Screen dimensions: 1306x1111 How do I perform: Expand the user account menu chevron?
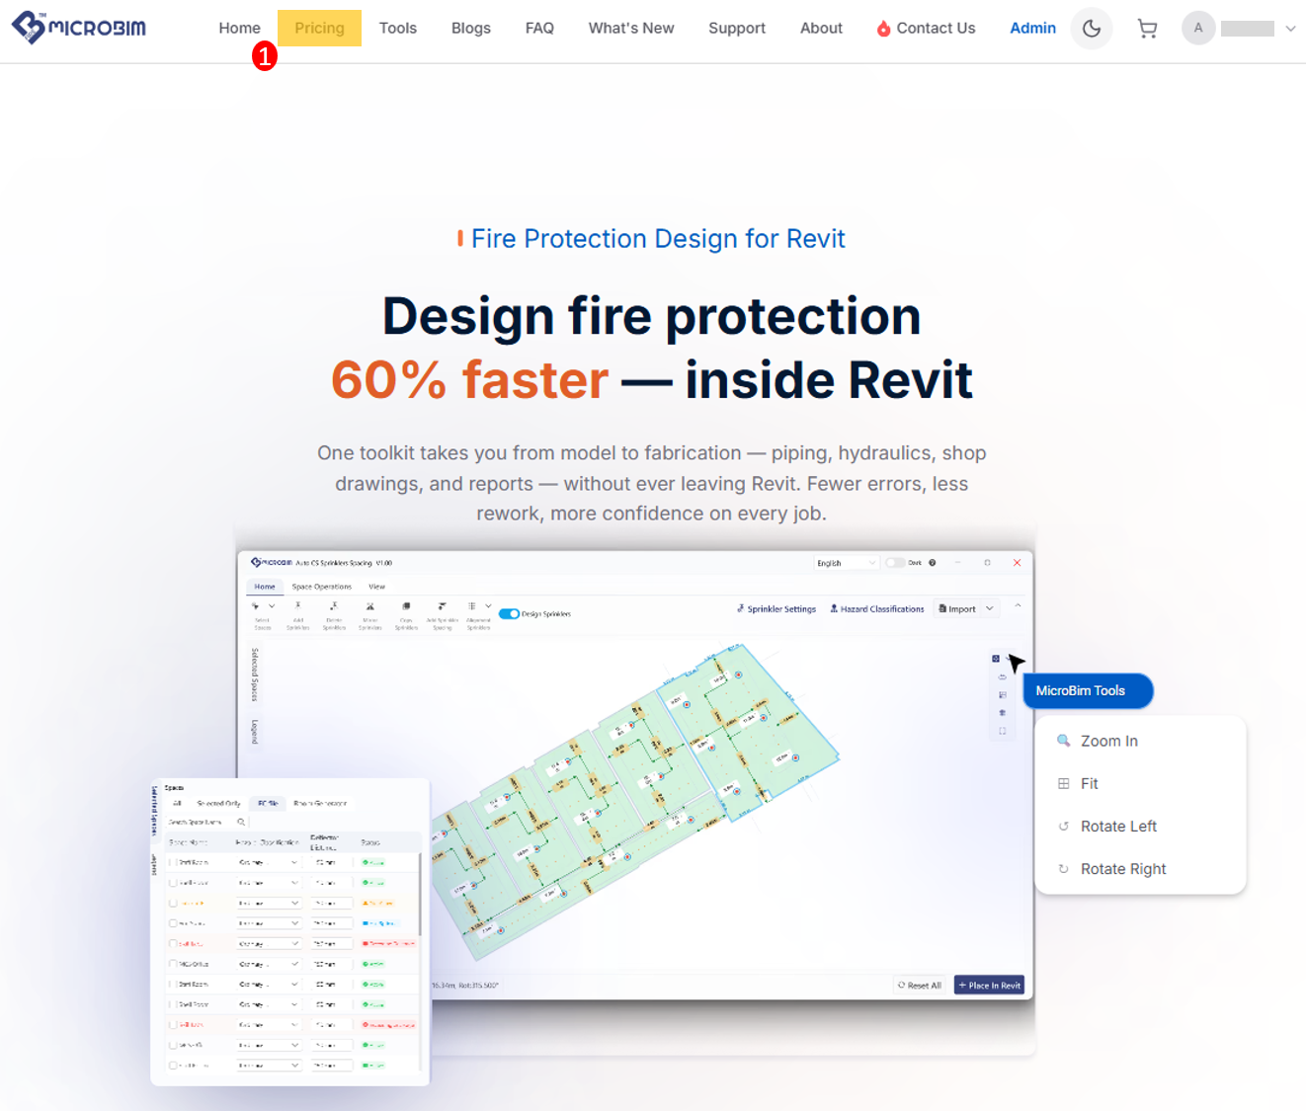click(1290, 29)
